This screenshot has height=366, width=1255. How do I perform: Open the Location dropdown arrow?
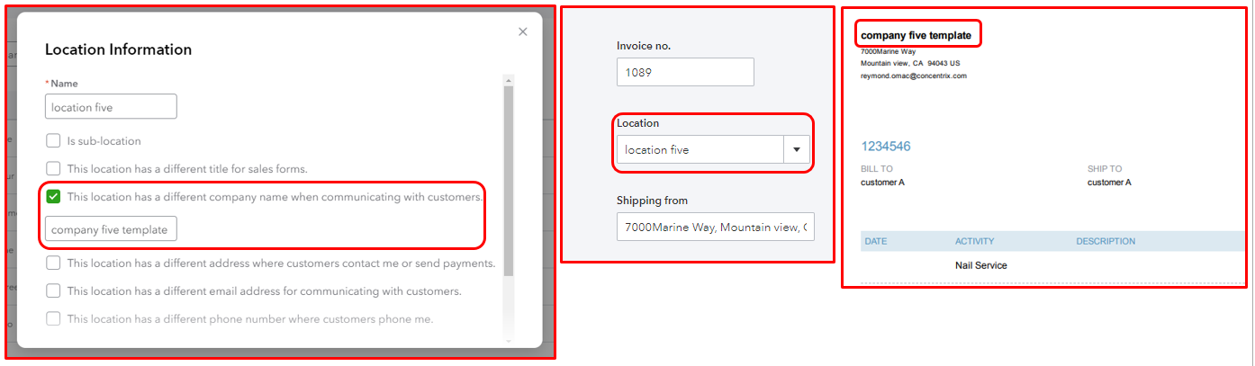click(797, 150)
